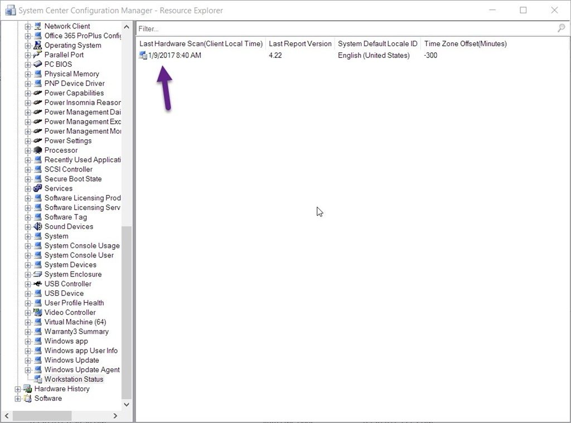Select the System Console Usage item

pos(82,245)
